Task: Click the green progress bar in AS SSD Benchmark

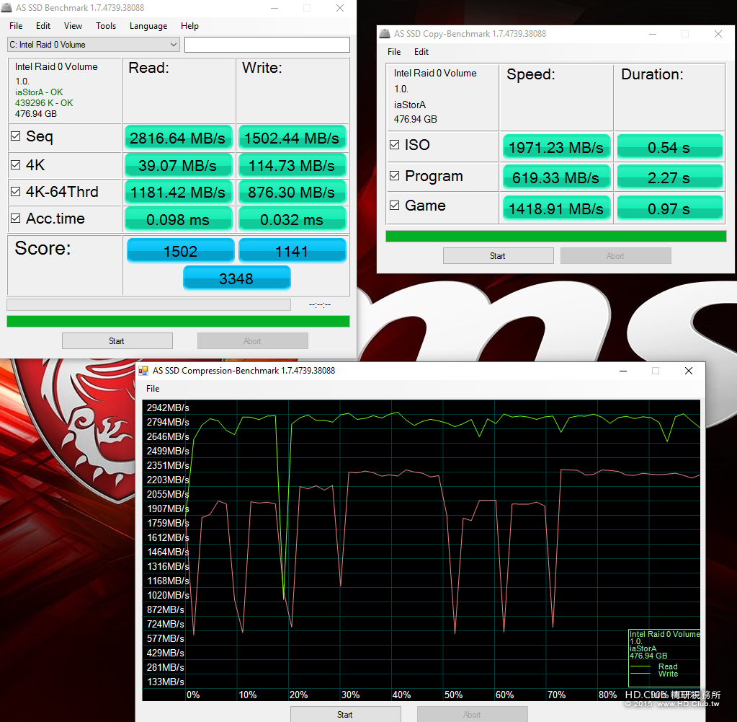Action: point(178,322)
